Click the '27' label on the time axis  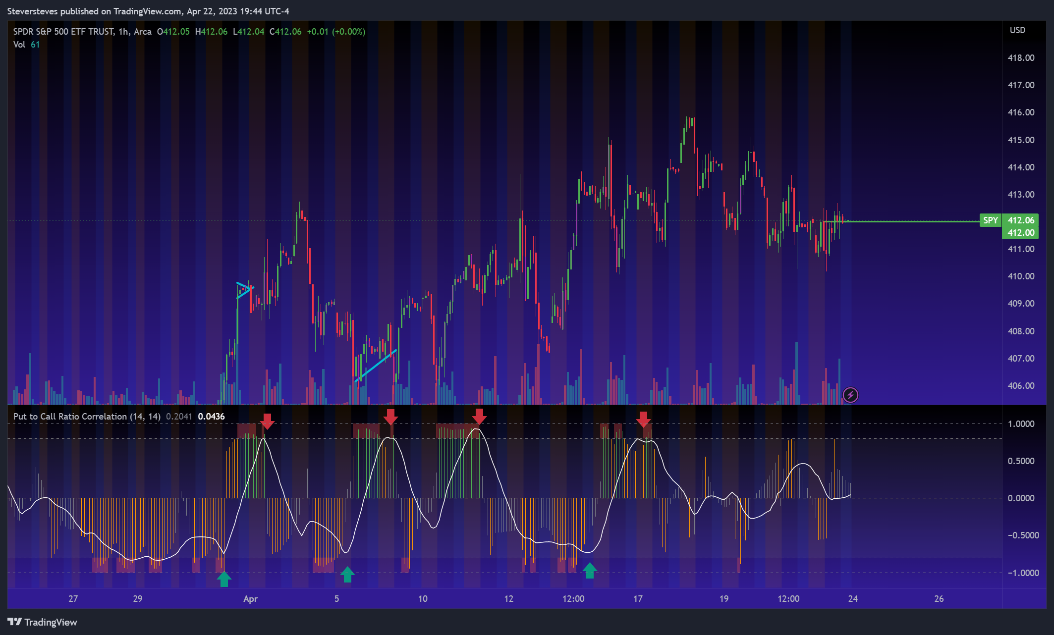coord(73,599)
